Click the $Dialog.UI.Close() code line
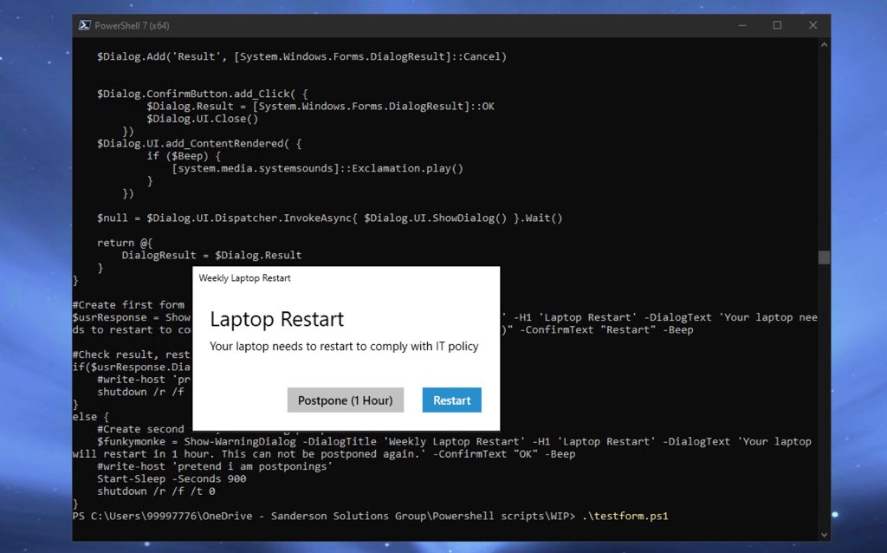This screenshot has width=887, height=553. coord(202,119)
